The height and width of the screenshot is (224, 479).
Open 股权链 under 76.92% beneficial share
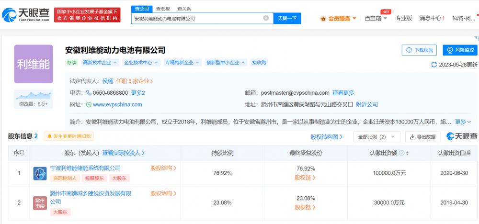point(305,178)
